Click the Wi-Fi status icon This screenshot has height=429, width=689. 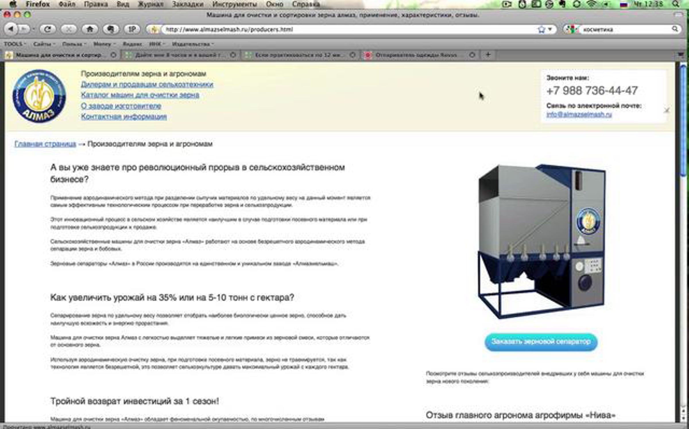(x=591, y=4)
